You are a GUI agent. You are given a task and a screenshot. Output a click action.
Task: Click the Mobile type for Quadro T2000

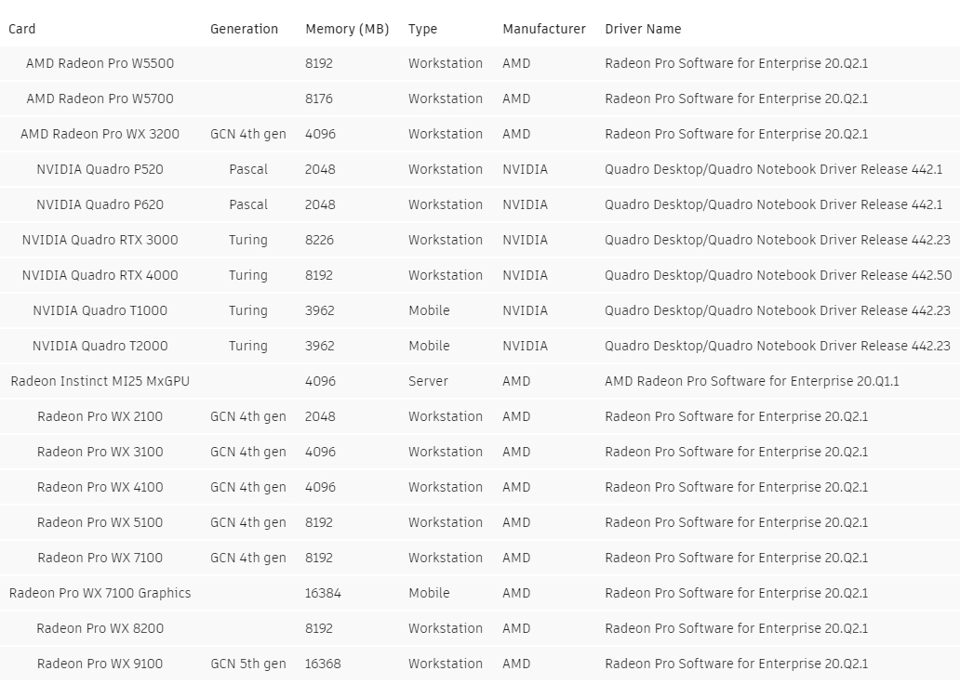[429, 346]
